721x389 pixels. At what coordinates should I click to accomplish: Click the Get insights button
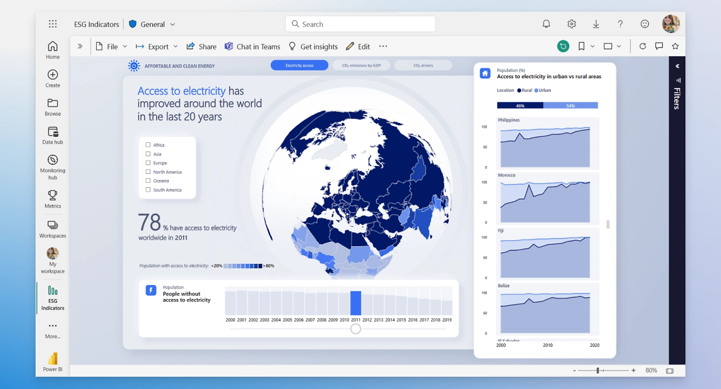pyautogui.click(x=313, y=47)
